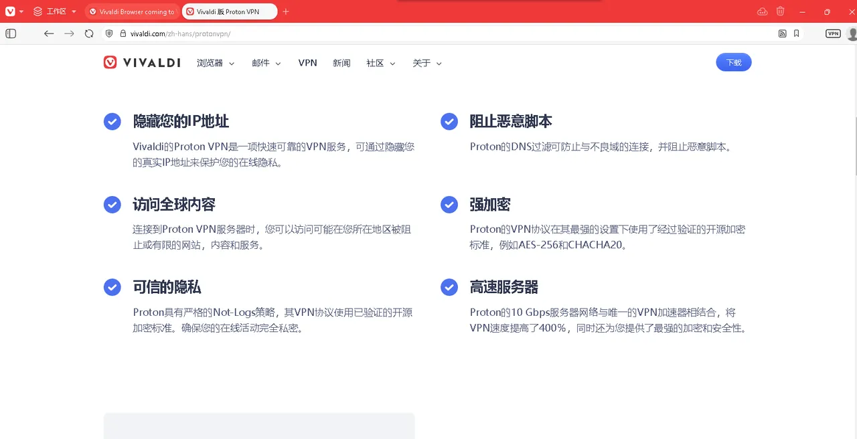Screen dimensions: 857x439
Task: Switch to the 'Vivaldi Browser coming to' tab
Action: click(132, 11)
